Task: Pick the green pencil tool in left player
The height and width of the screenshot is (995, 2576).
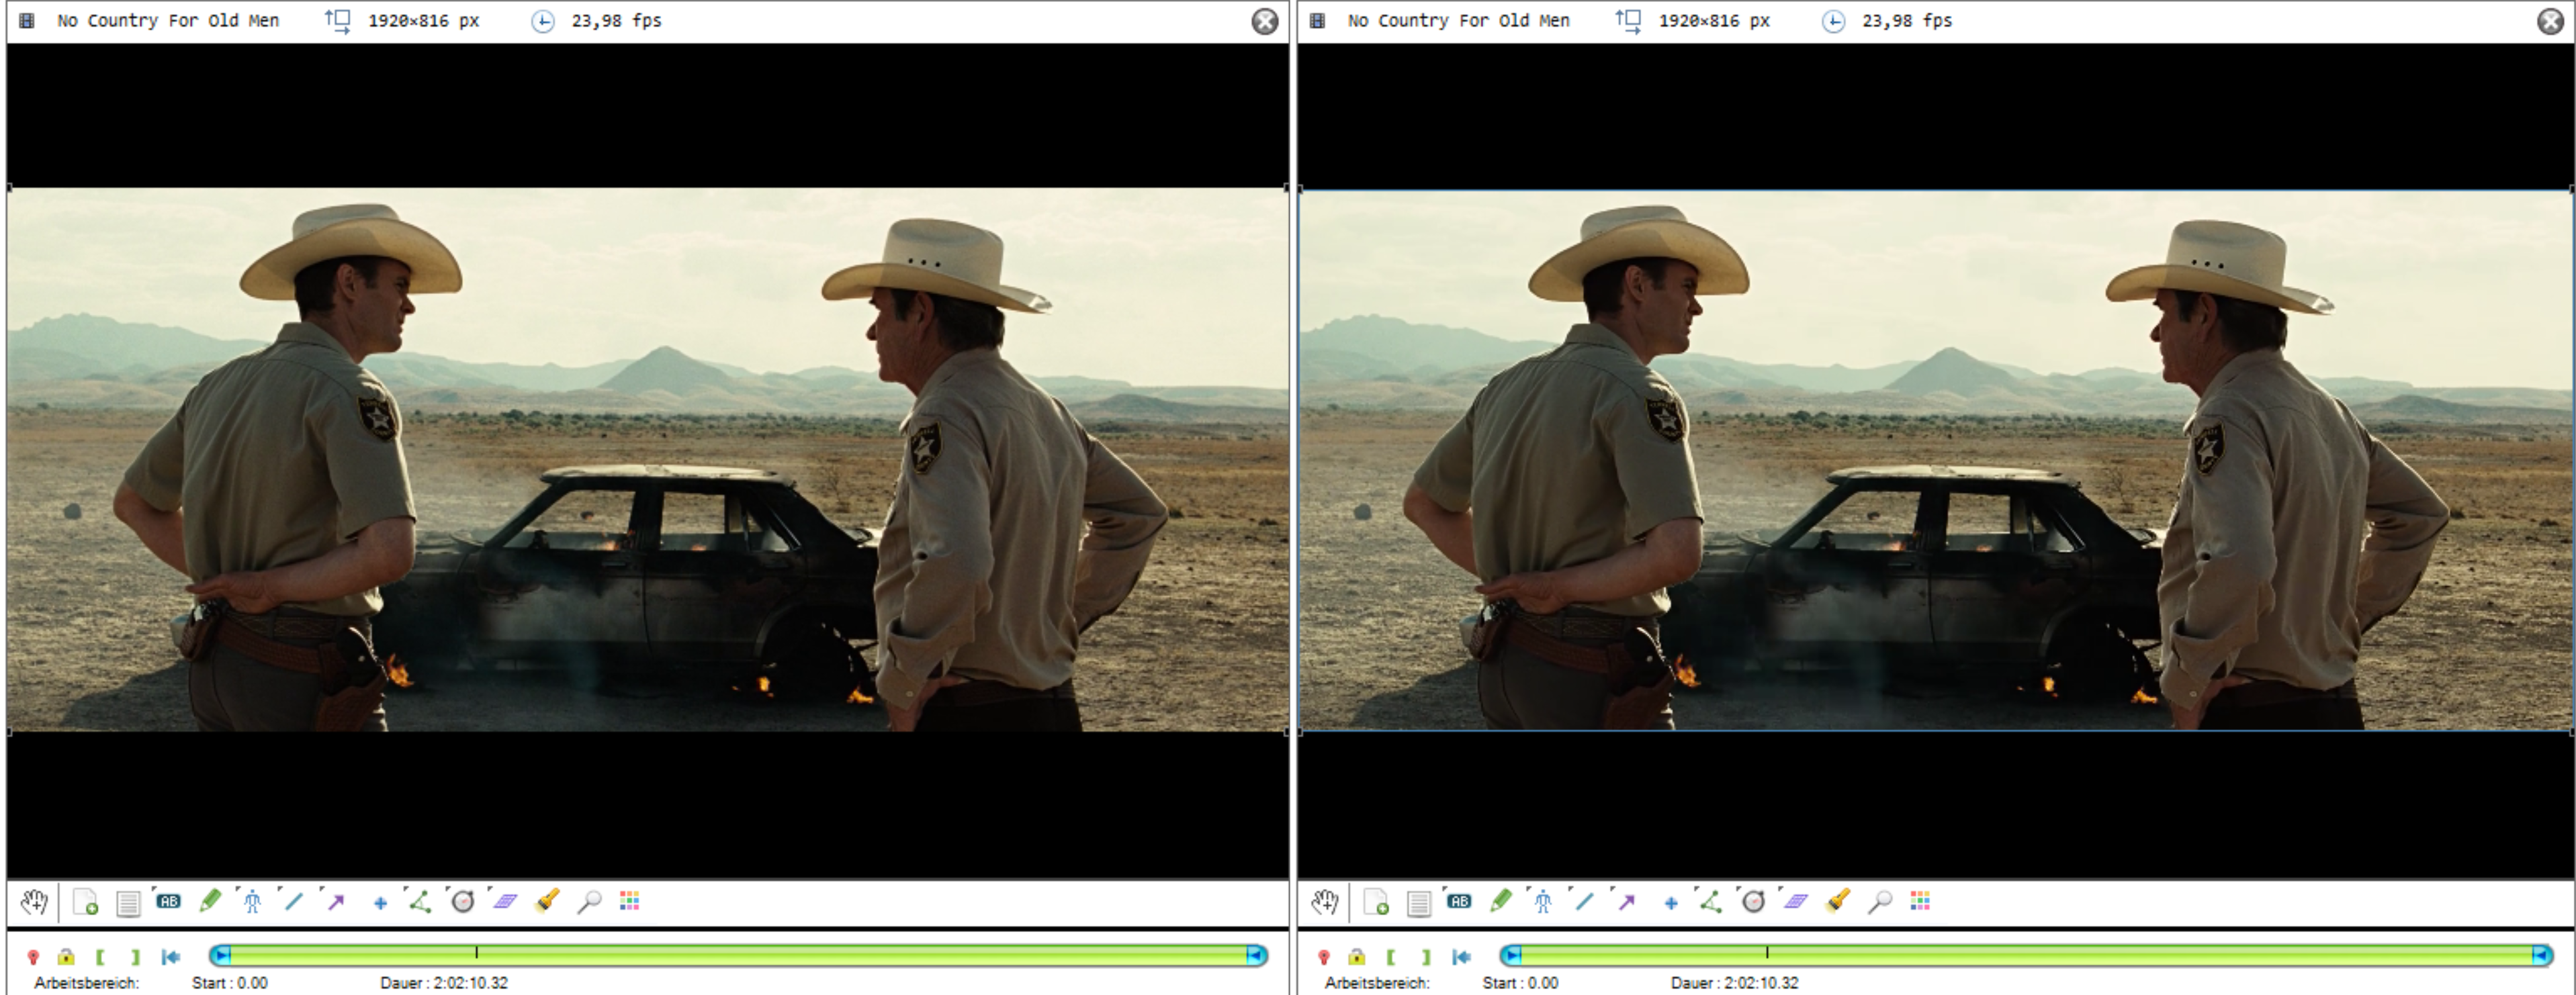Action: tap(210, 901)
